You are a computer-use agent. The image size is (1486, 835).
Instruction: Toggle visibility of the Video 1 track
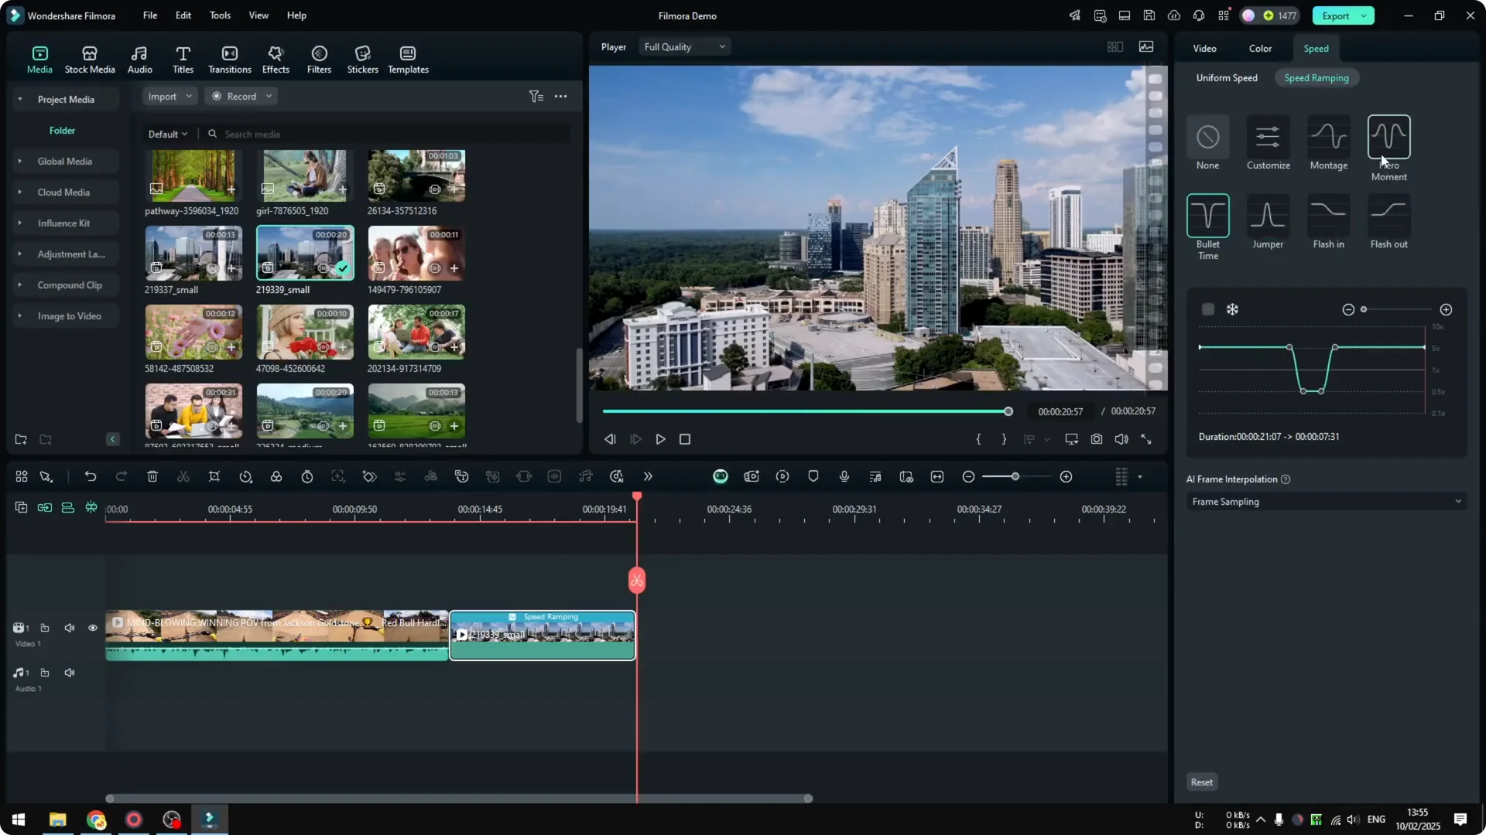[92, 628]
